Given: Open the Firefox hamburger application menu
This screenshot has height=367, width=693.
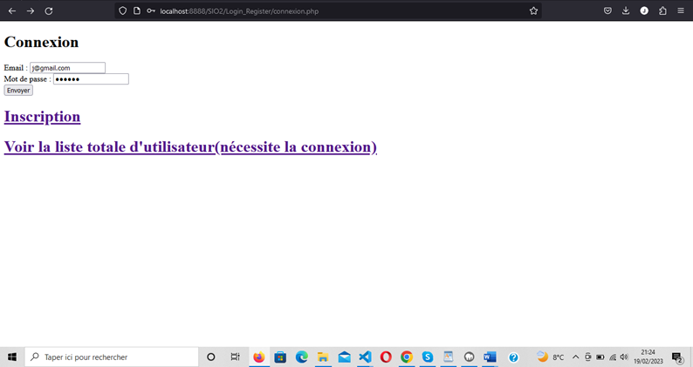Looking at the screenshot, I should (681, 10).
